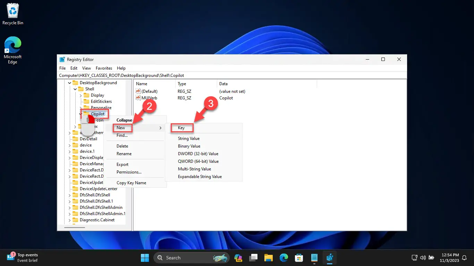Click the EditStickers folder icon

(86, 101)
